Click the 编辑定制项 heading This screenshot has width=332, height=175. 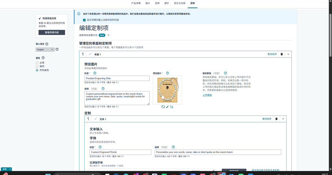[94, 28]
